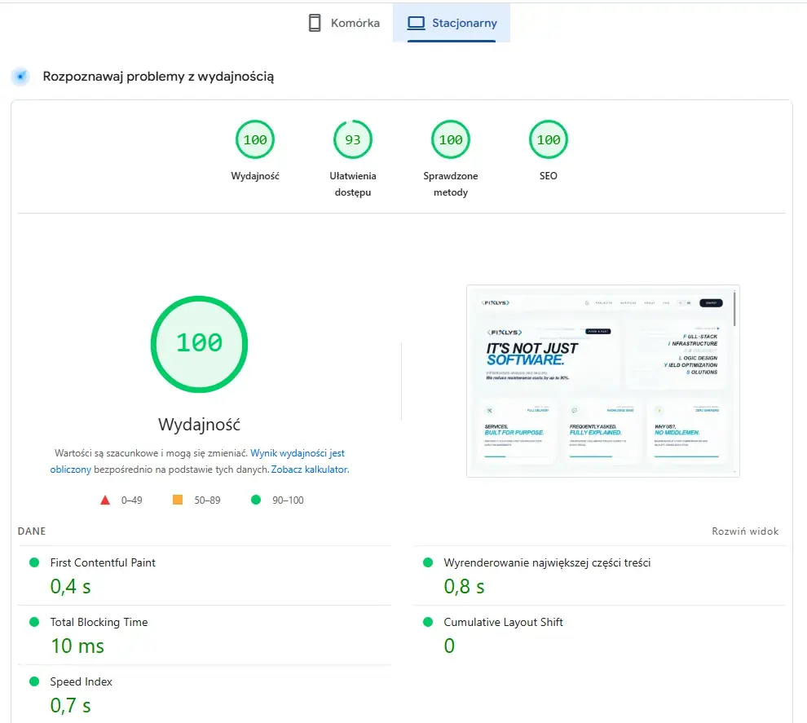Switch to the Komórka tab
This screenshot has width=807, height=723.
click(x=344, y=23)
